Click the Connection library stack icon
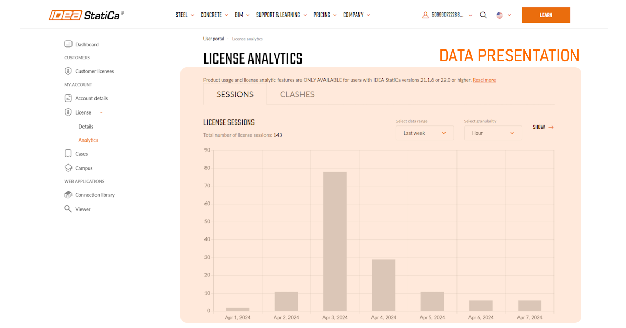Viewport: 626px width, 328px height. 68,195
